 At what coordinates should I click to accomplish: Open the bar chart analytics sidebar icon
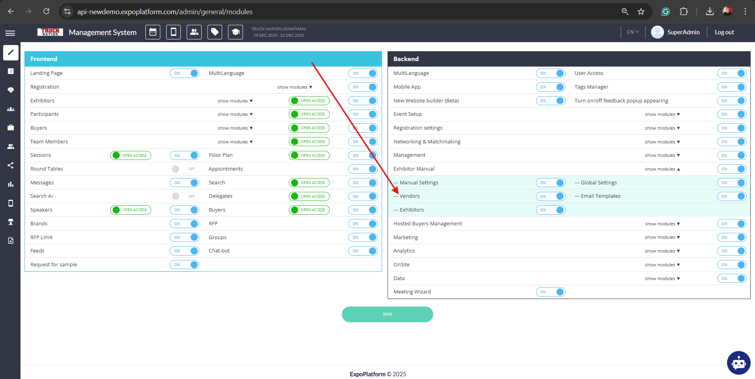point(11,184)
